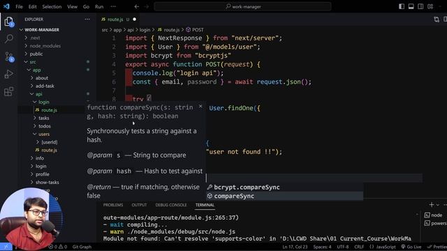Screen dimensions: 447x251
Task: Select the node terminal instance
Action: click(x=433, y=215)
